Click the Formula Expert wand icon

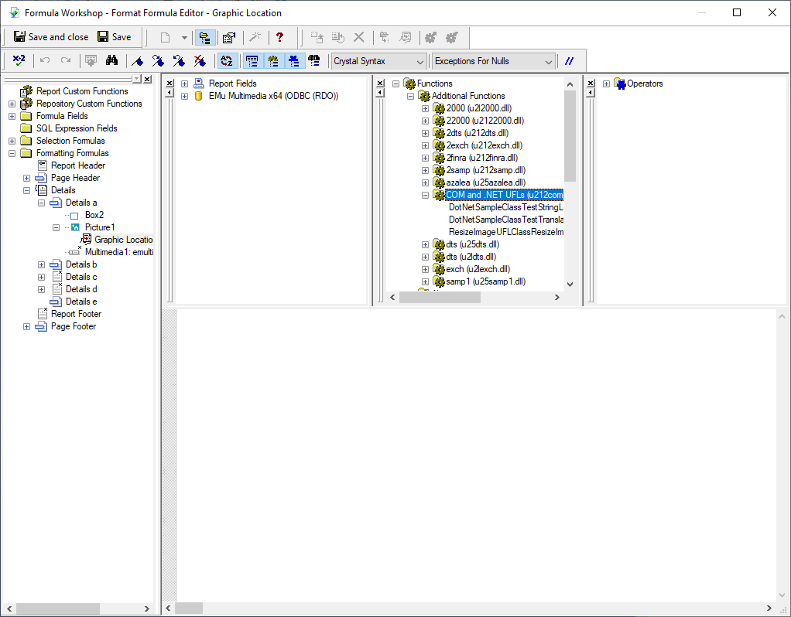click(254, 37)
